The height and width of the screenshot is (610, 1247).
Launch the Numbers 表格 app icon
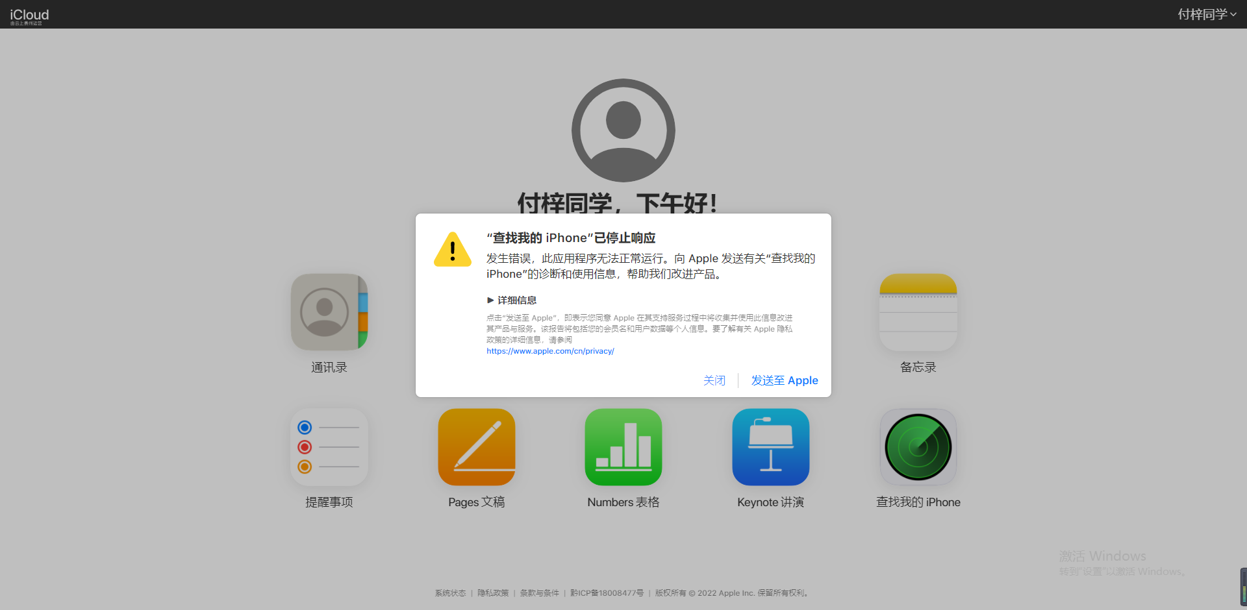click(x=623, y=447)
